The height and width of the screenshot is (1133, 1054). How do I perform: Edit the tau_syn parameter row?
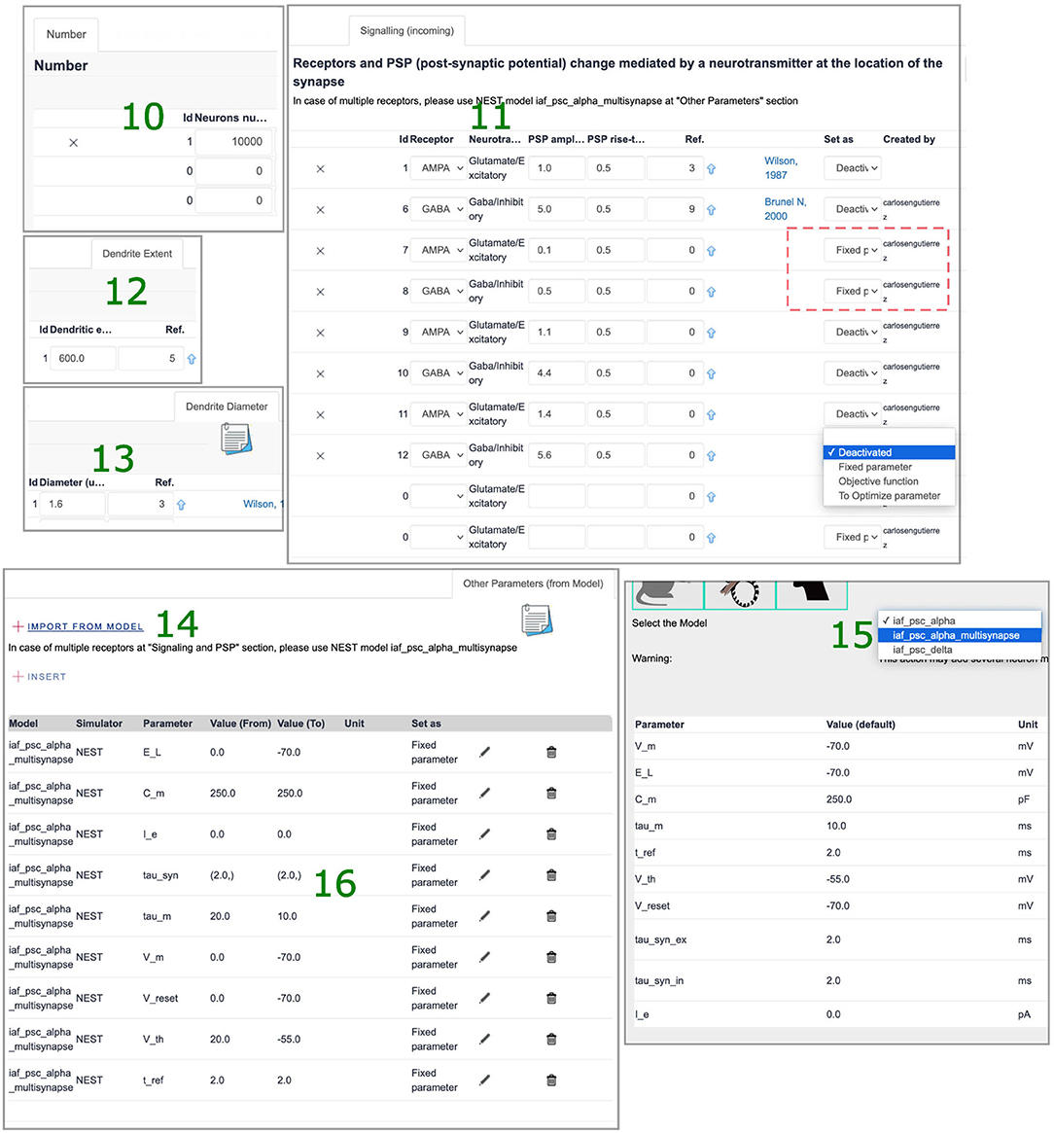pyautogui.click(x=485, y=875)
